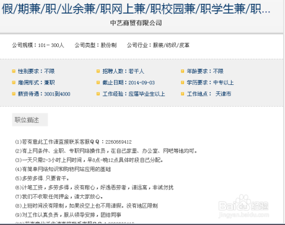Click the 天津市 work location
Screen dimensions: 285x225
(x=223, y=94)
